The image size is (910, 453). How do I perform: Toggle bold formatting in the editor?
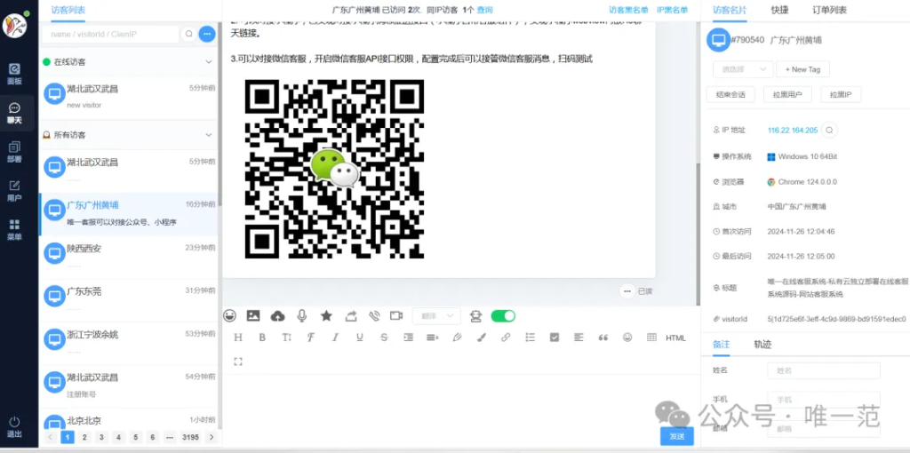tap(262, 338)
